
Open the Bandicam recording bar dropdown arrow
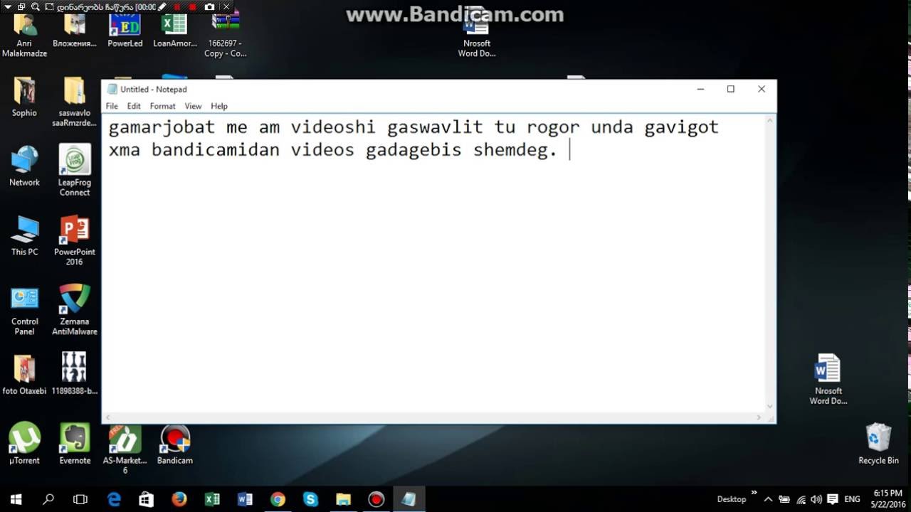(8, 6)
